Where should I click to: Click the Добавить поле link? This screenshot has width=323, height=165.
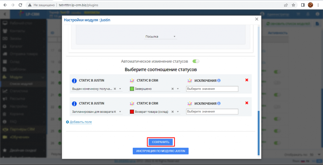coord(81,122)
